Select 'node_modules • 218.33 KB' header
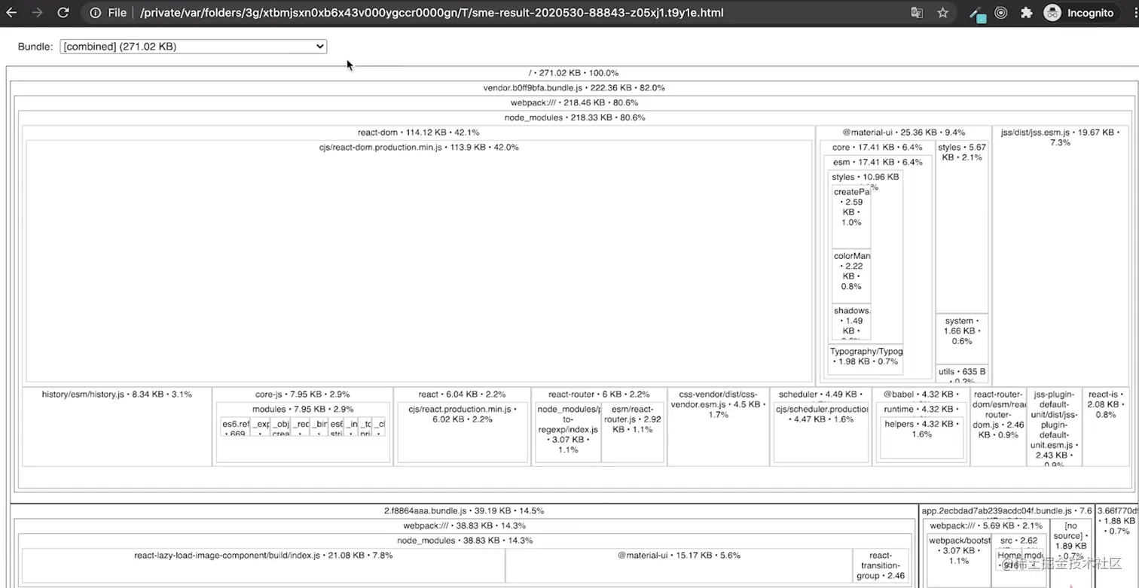This screenshot has width=1139, height=588. [575, 117]
